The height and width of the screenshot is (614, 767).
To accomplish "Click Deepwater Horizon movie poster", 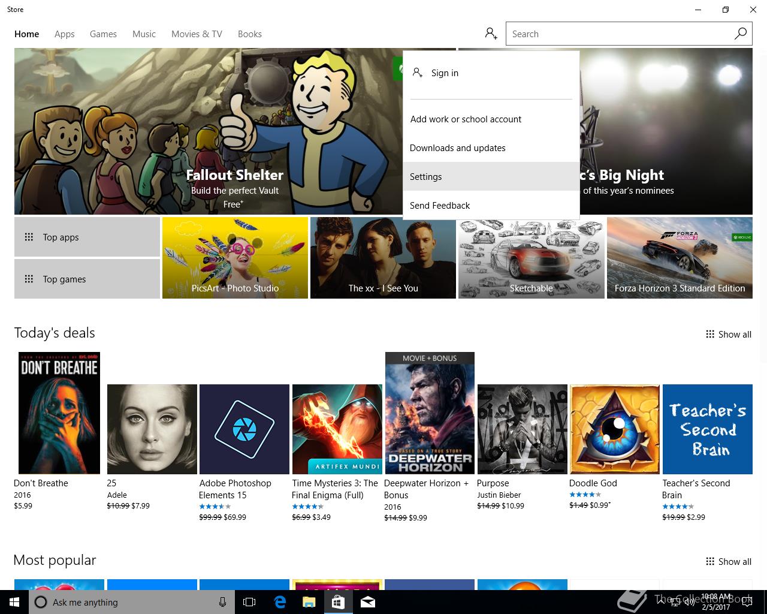I will (x=430, y=413).
